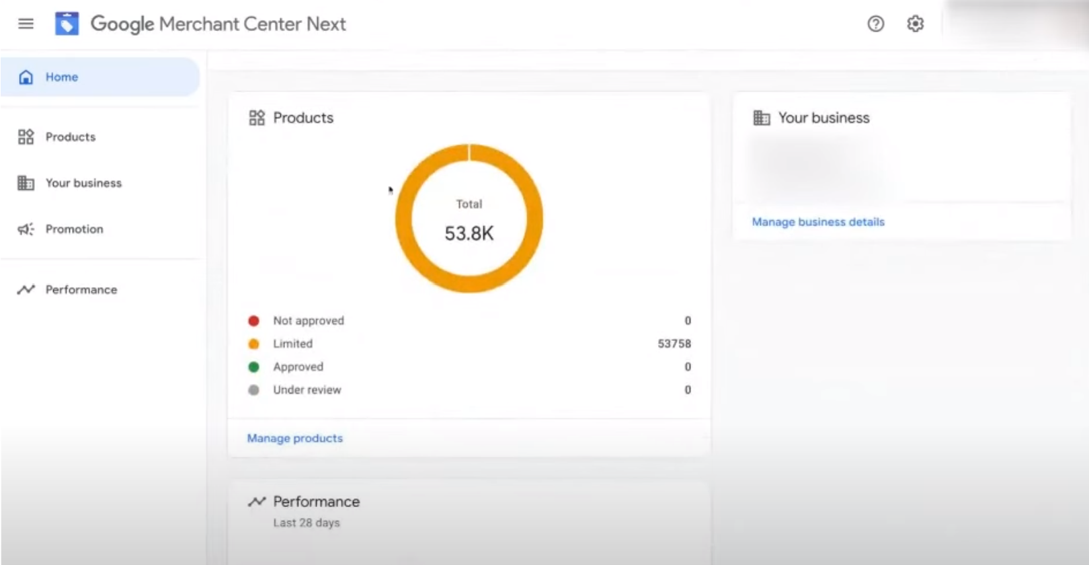Click the Products grid icon in sidebar
The height and width of the screenshot is (565, 1089).
pyautogui.click(x=26, y=137)
